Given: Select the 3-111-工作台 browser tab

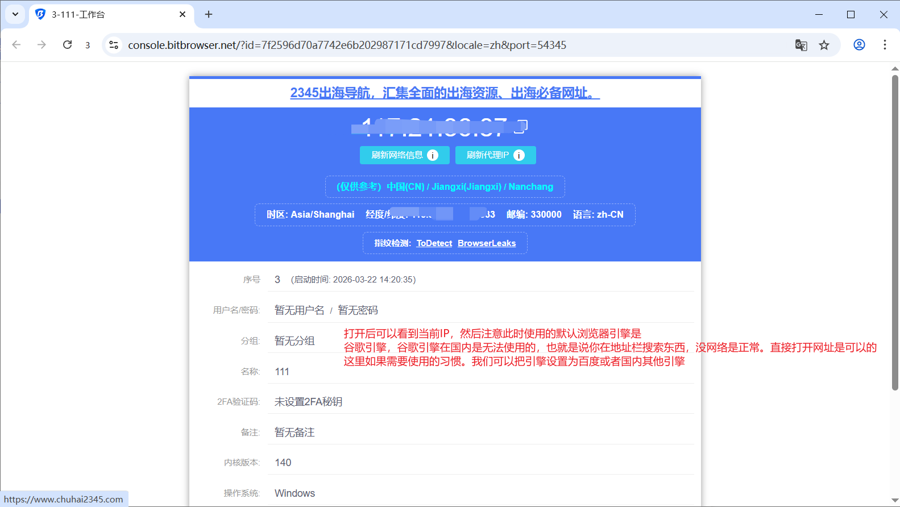Looking at the screenshot, I should click(x=111, y=14).
